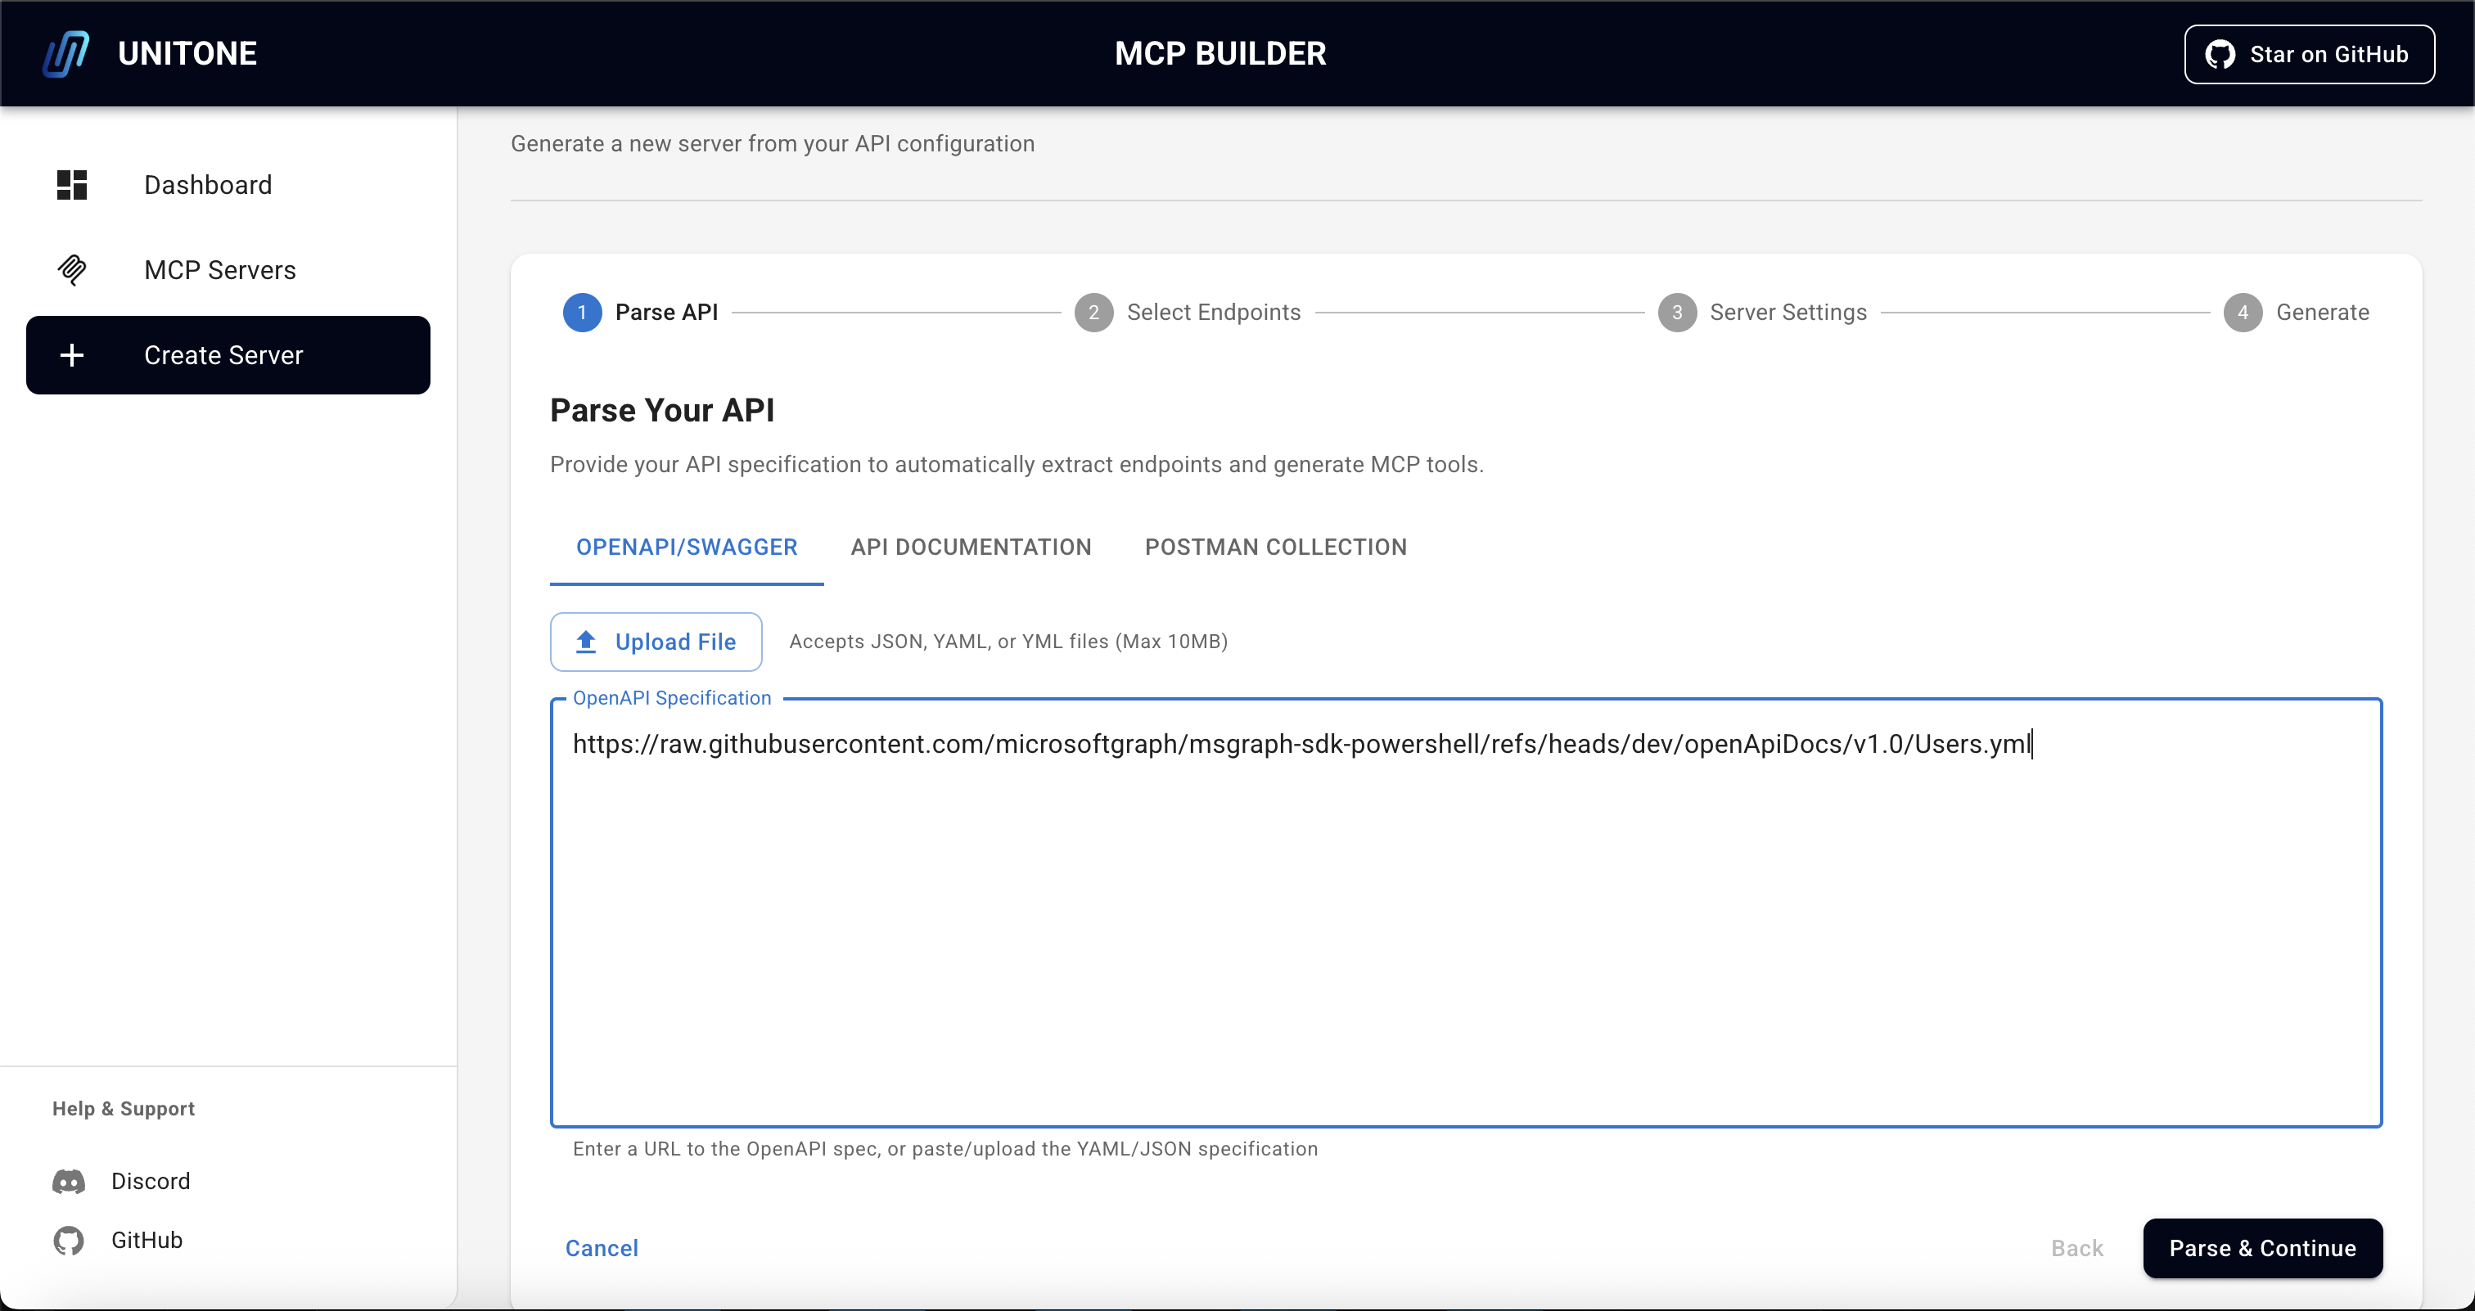Click inside the OpenAPI Specification text field

pyautogui.click(x=1466, y=912)
